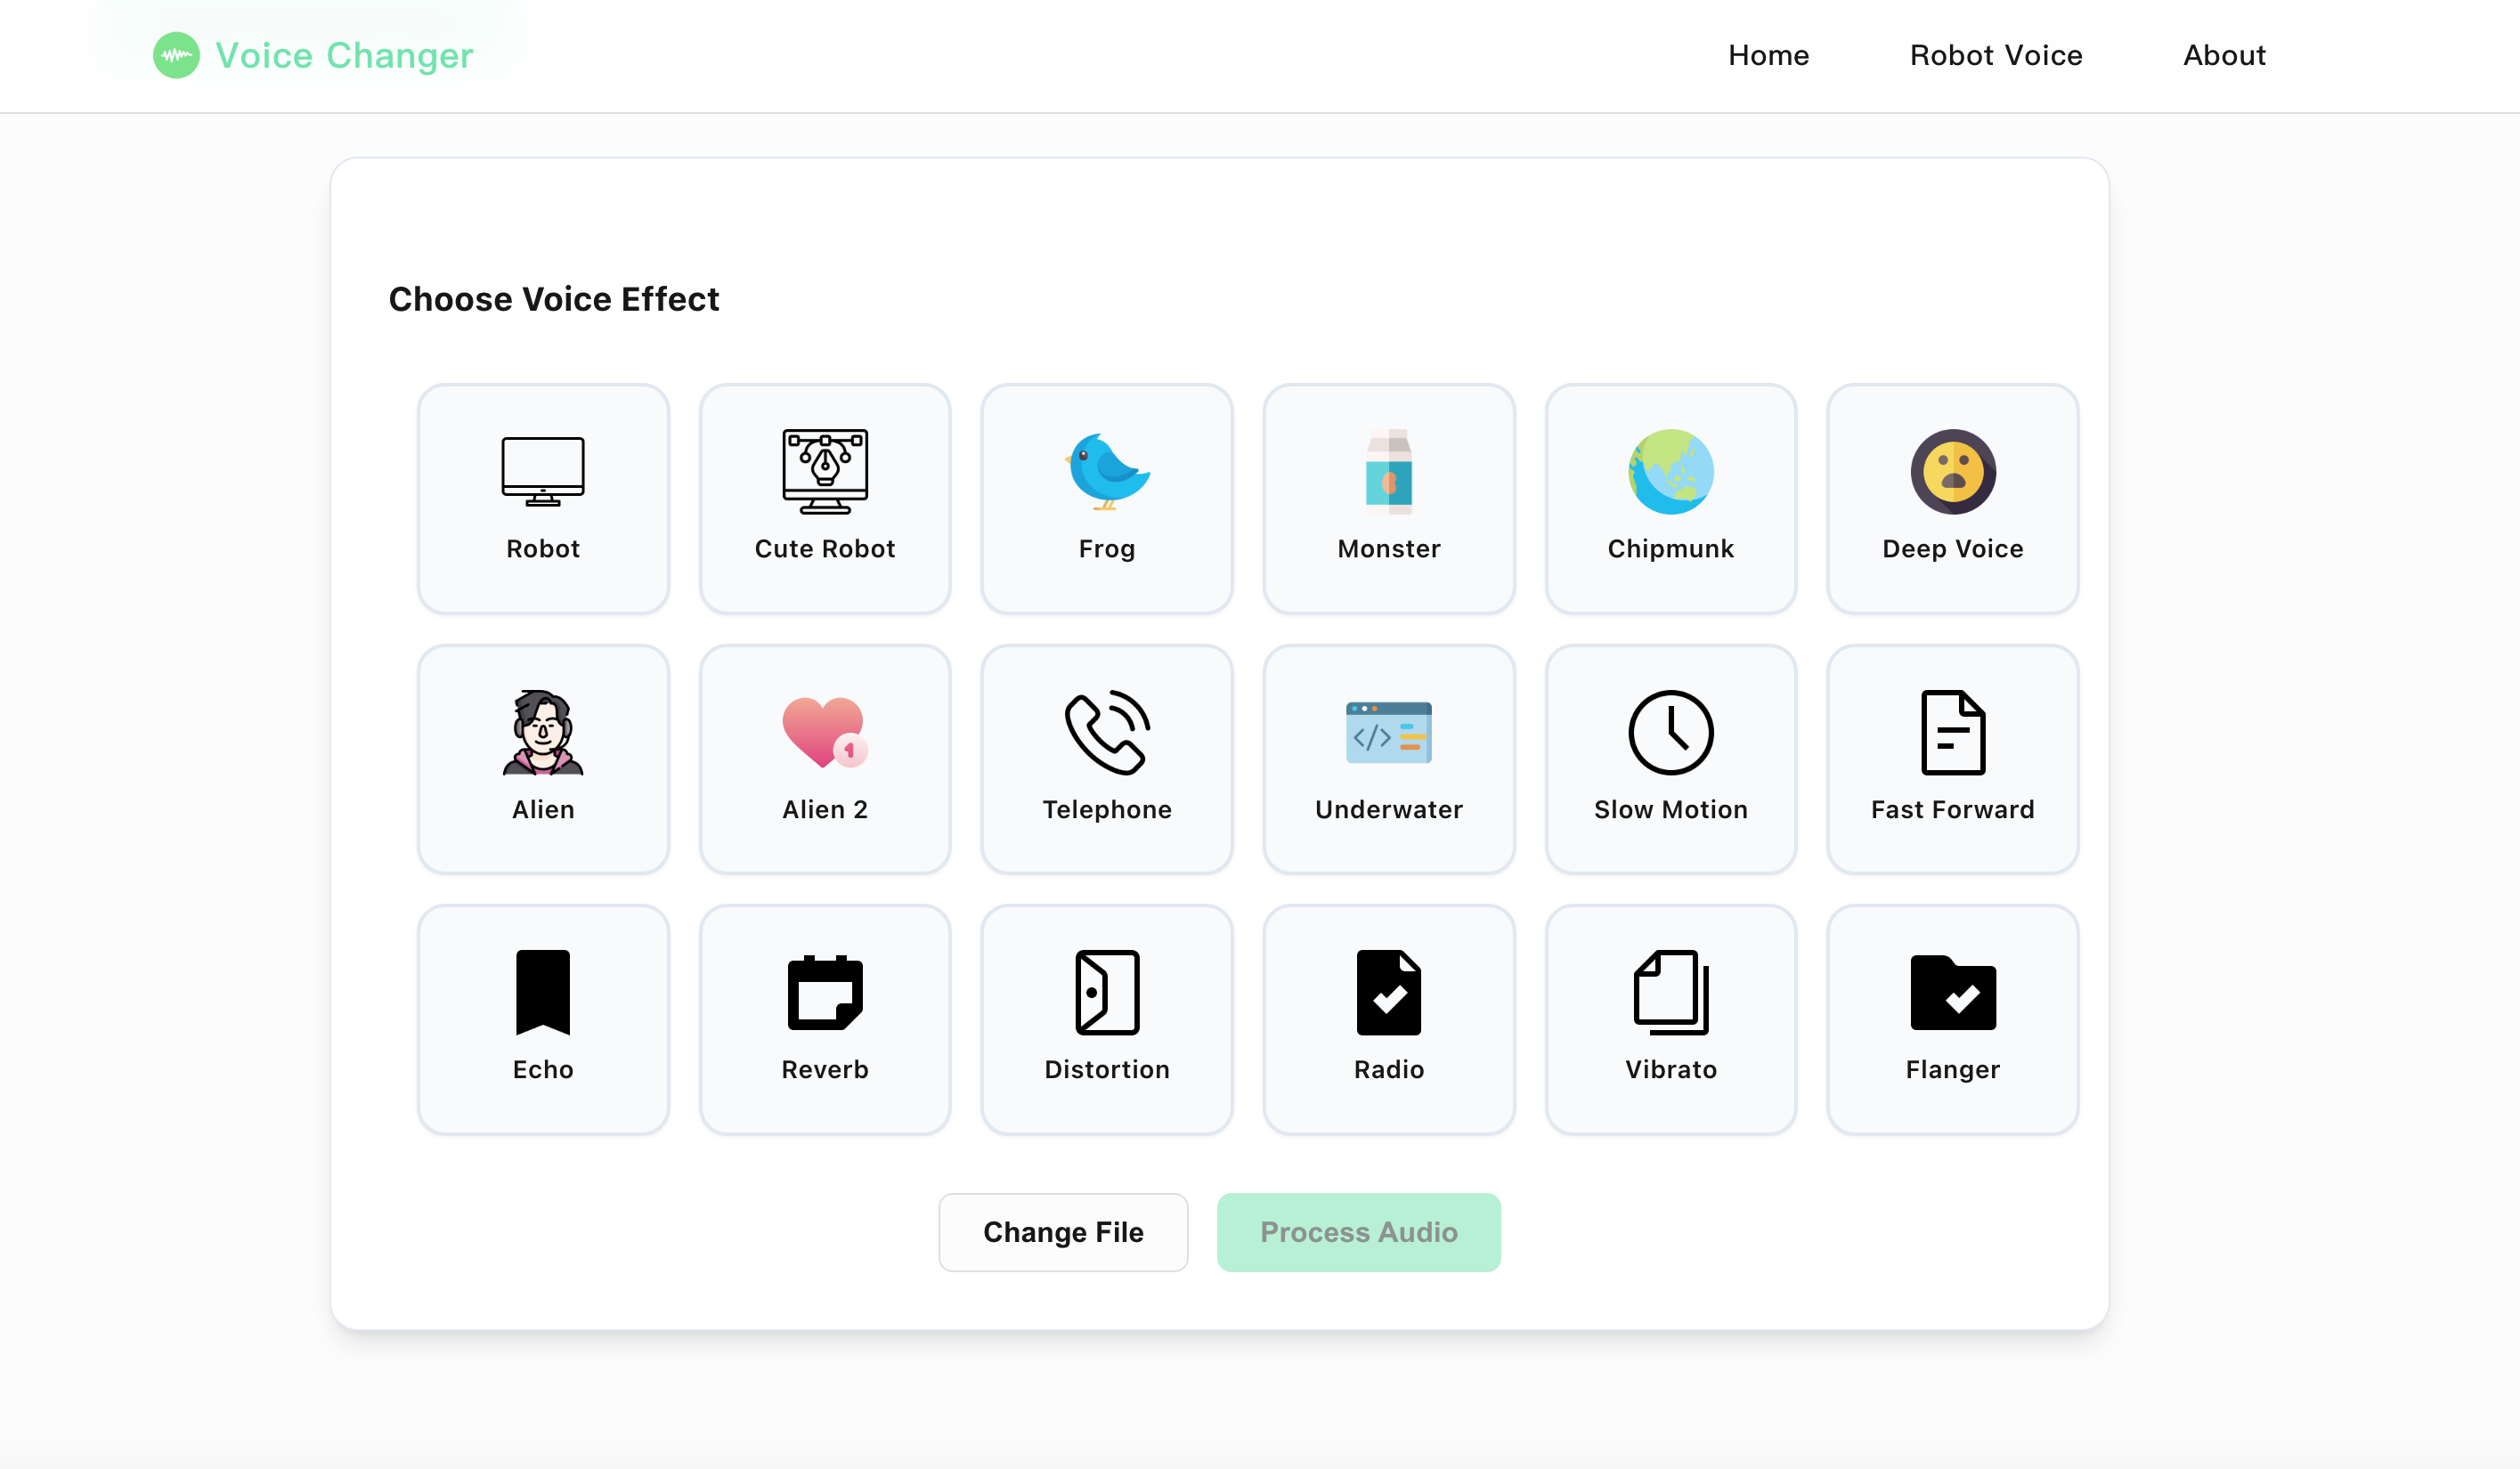2520x1469 pixels.
Task: Choose the Distortion effect
Action: pos(1107,1020)
